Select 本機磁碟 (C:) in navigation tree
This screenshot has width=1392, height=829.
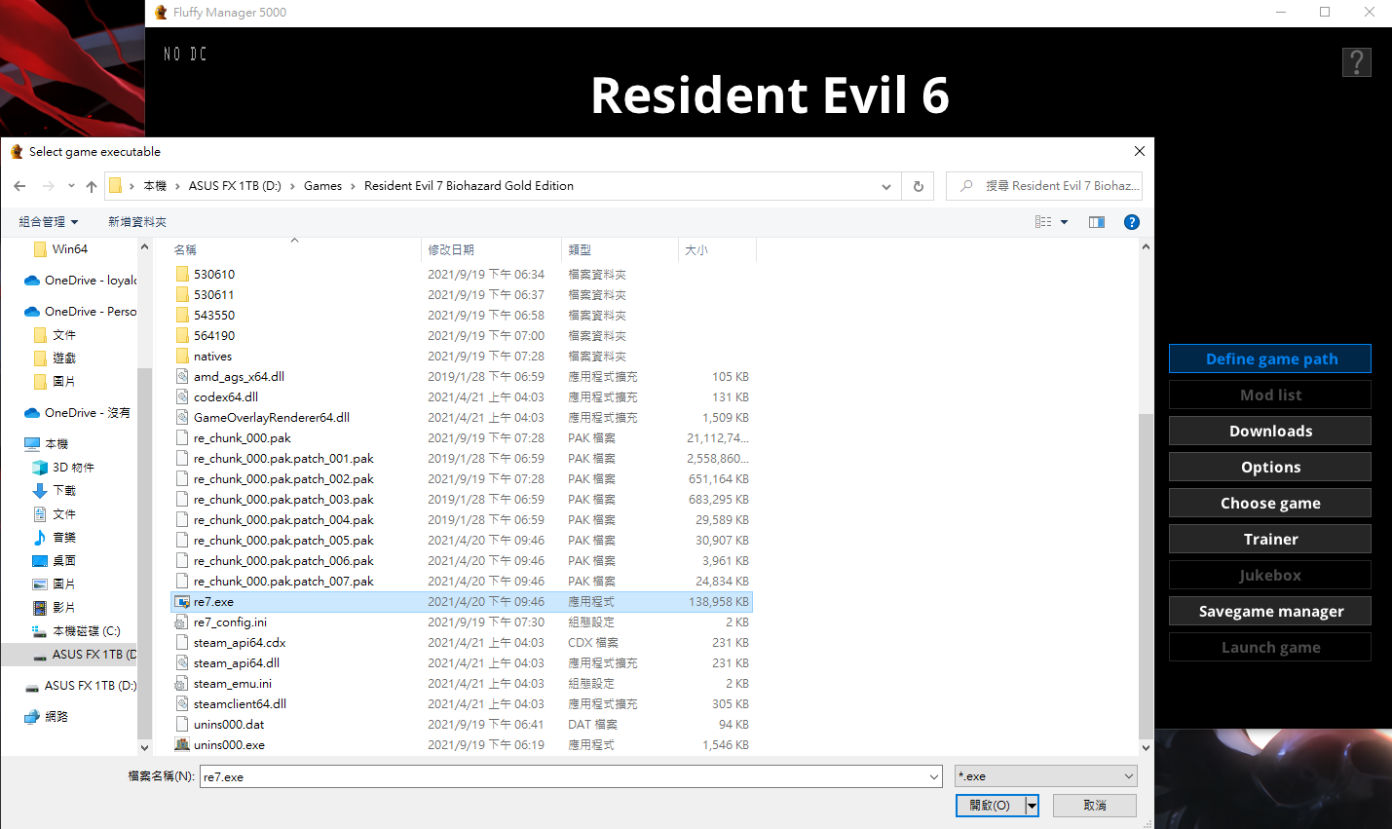click(x=86, y=631)
